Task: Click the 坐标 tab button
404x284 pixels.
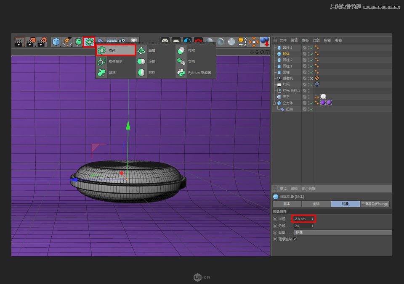Action: [316, 204]
